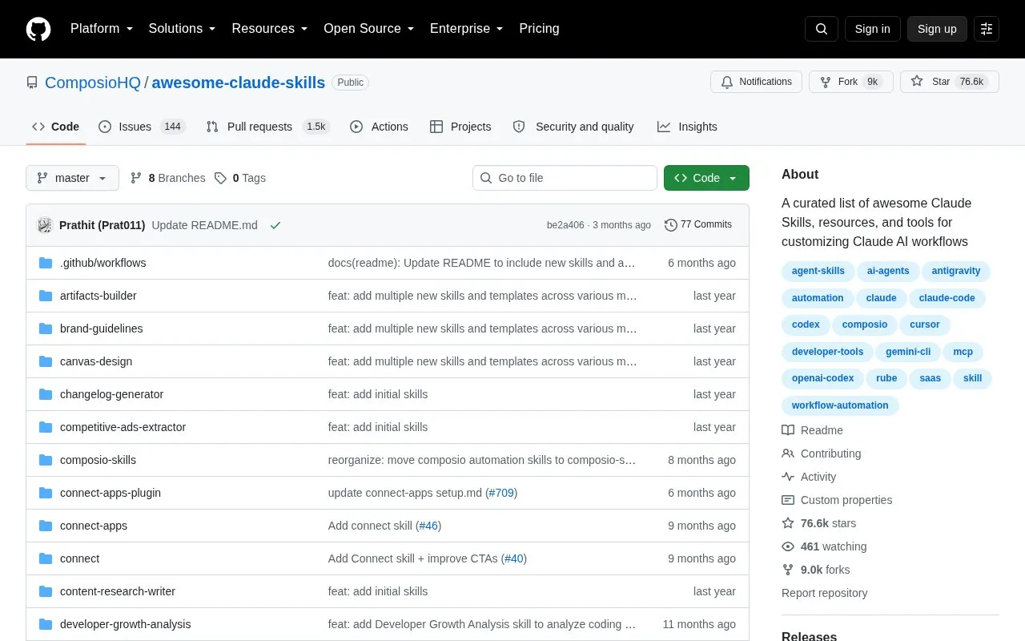
Task: Open Custom properties link
Action: [837, 500]
